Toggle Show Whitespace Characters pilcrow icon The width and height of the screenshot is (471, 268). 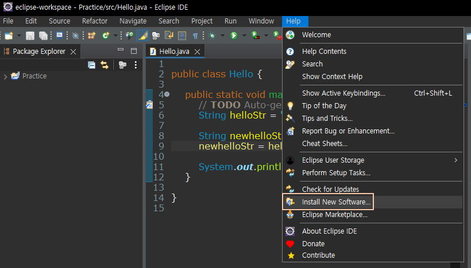[195, 36]
